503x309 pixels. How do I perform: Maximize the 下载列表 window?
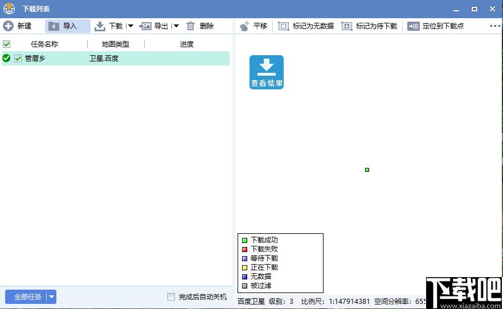pyautogui.click(x=475, y=9)
